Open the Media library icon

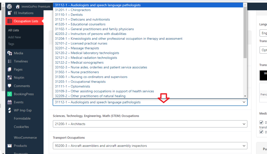tap(10, 53)
